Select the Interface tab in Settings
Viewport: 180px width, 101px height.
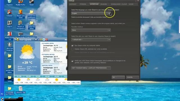(94, 4)
